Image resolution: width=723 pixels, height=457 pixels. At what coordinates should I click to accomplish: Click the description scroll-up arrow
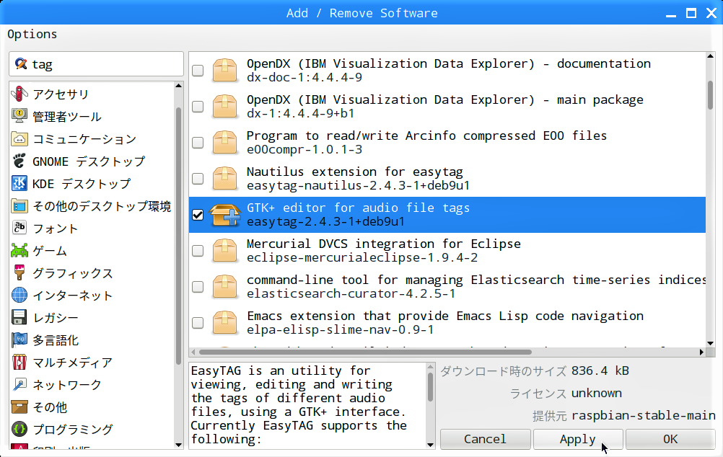(x=430, y=367)
